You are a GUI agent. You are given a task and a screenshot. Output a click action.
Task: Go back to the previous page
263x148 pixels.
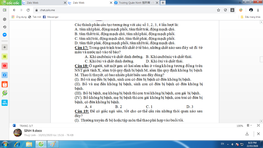coord(14,10)
